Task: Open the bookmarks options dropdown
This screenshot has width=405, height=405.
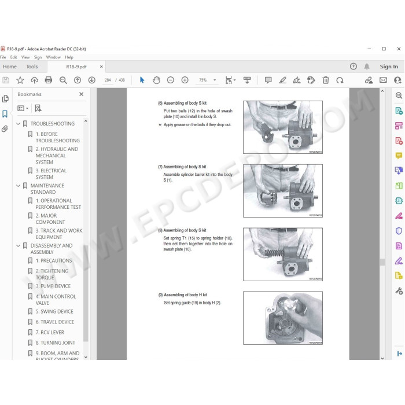Action: click(23, 108)
